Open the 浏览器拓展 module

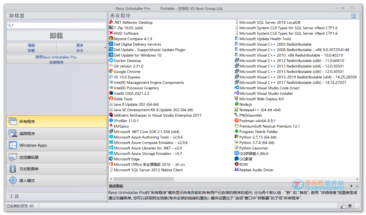coord(57,157)
